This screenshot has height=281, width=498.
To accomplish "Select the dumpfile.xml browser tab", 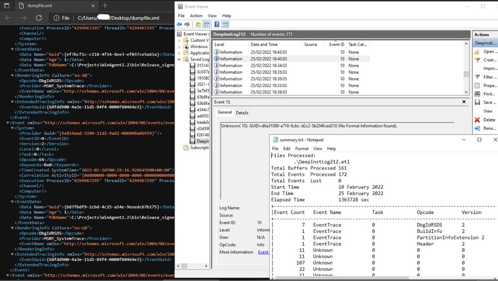I will [56, 6].
